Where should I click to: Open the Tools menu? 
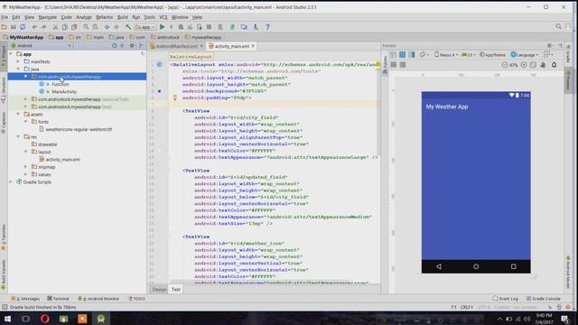(x=149, y=17)
